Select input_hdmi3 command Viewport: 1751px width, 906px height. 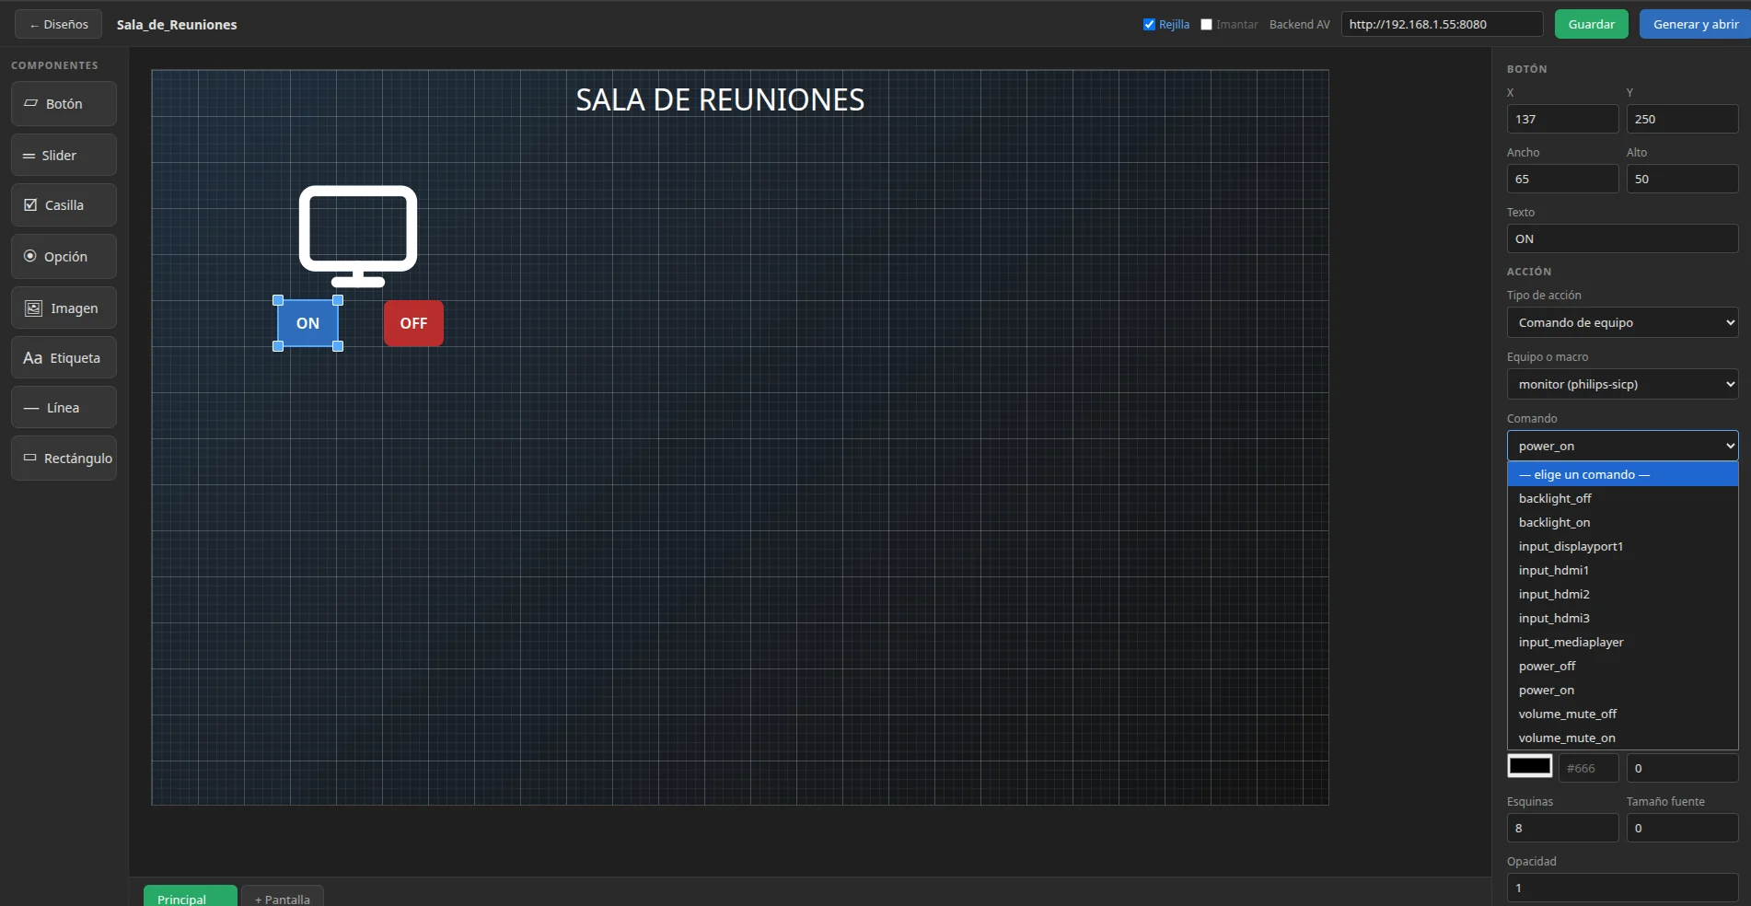(1622, 618)
